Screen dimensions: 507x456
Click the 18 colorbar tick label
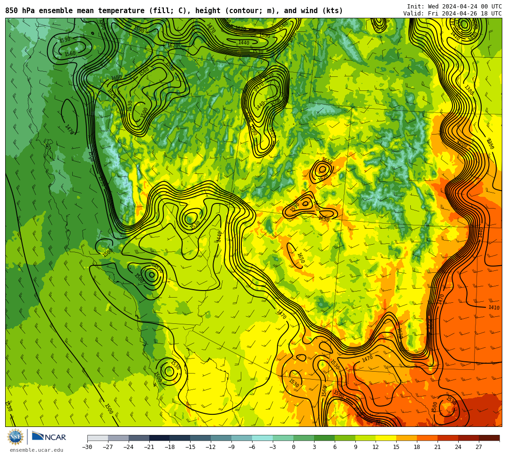click(x=417, y=447)
